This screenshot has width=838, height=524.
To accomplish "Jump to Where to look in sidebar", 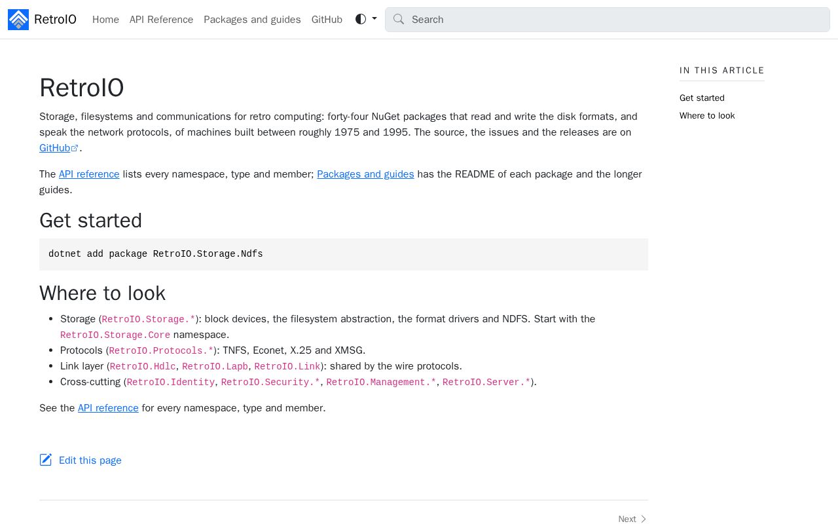I will coord(707,116).
